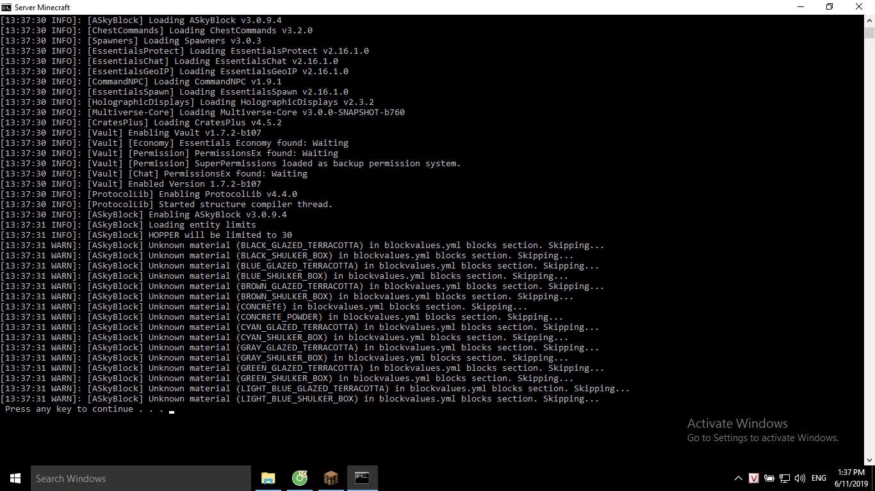Open the Windows Start menu

coord(15,478)
